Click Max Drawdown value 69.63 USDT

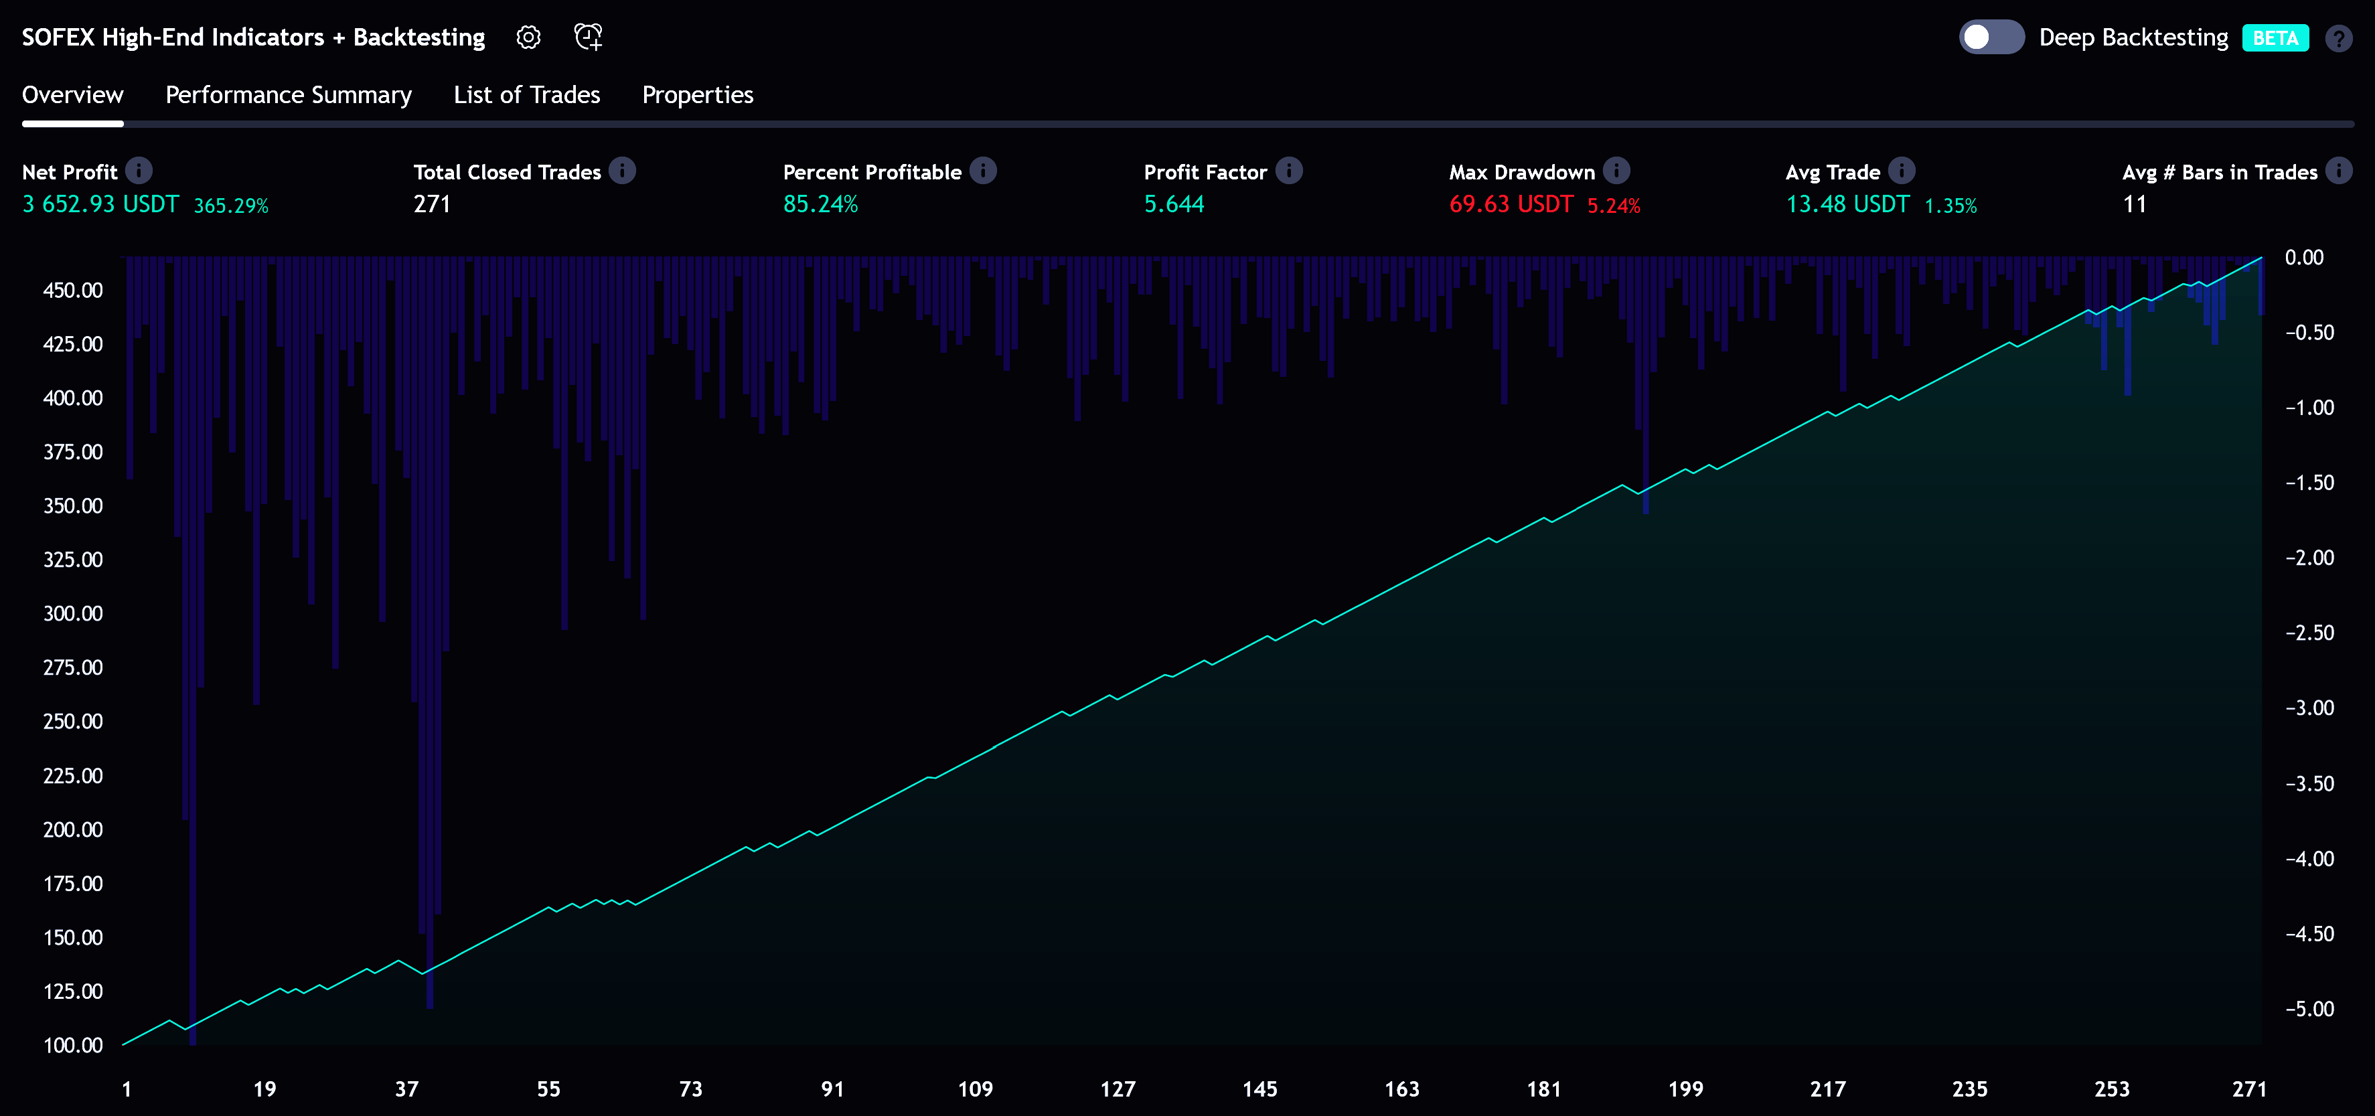pos(1511,204)
